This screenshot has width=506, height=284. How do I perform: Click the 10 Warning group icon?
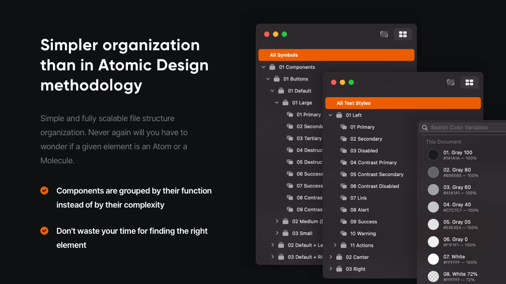pyautogui.click(x=344, y=233)
